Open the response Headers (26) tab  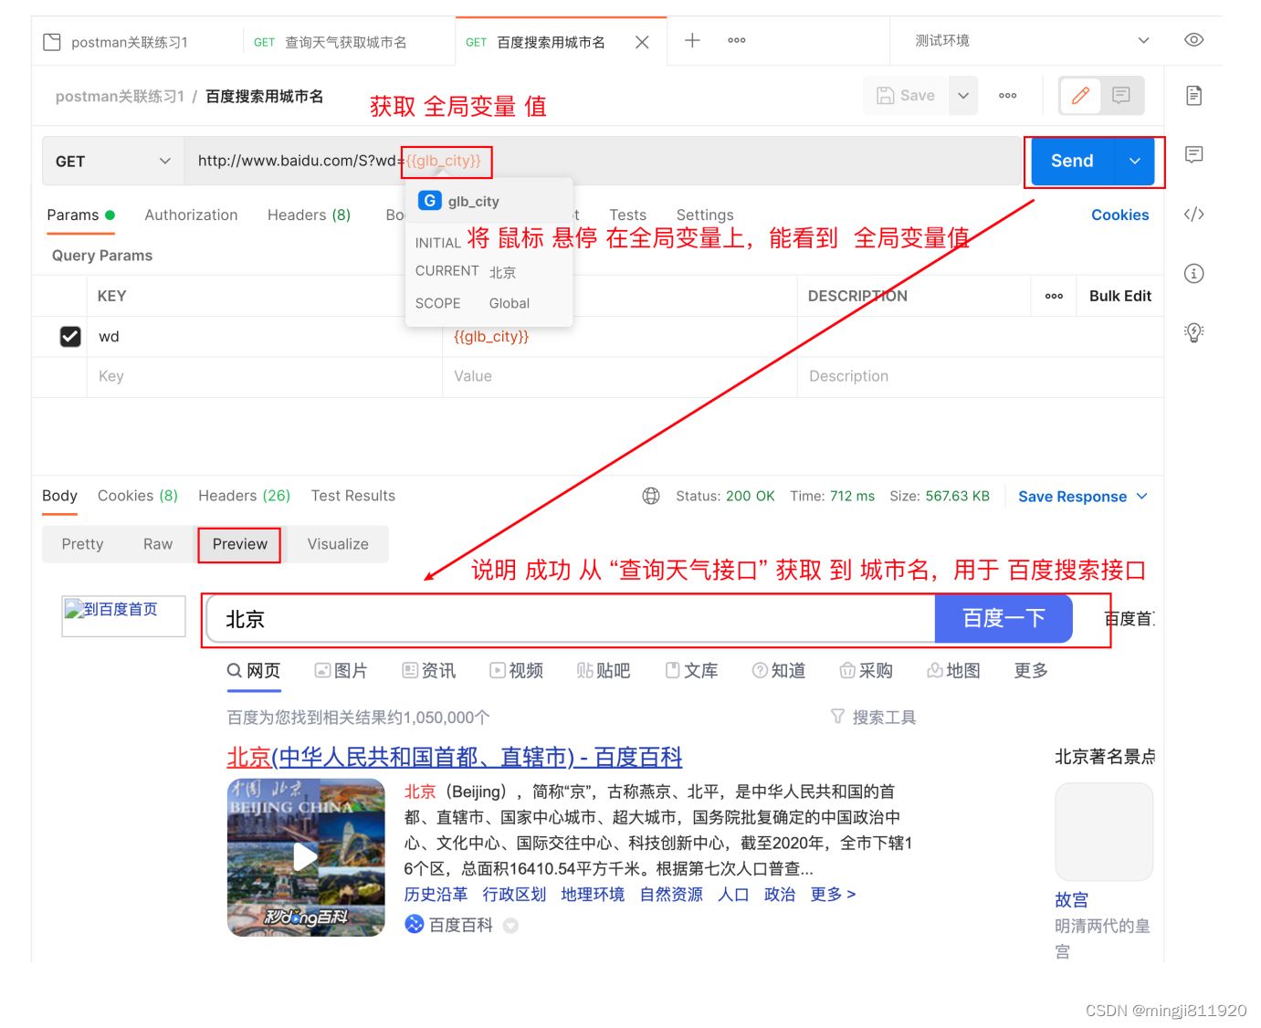pos(244,496)
